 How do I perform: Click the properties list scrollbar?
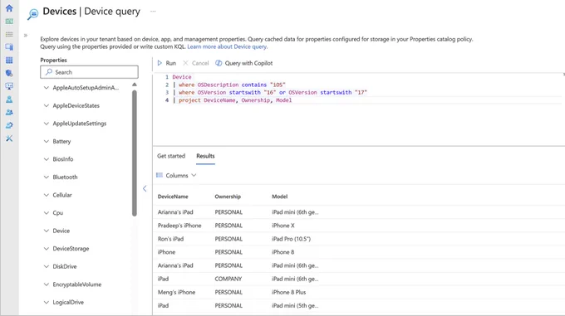135,153
